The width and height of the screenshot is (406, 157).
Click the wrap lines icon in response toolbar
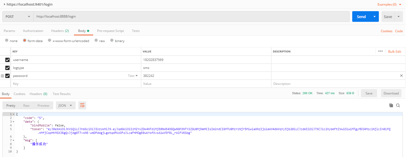tap(82, 105)
